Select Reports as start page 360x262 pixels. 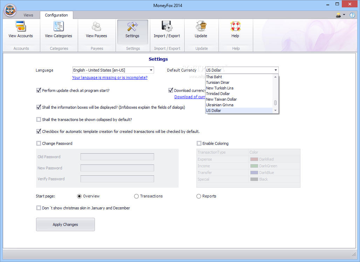[x=199, y=196]
